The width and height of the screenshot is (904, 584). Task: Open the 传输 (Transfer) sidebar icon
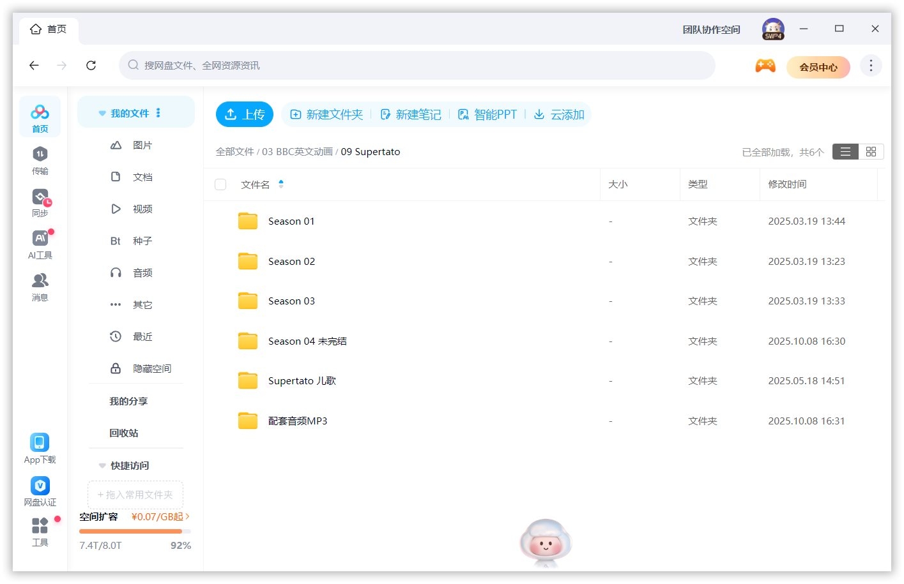pos(40,160)
